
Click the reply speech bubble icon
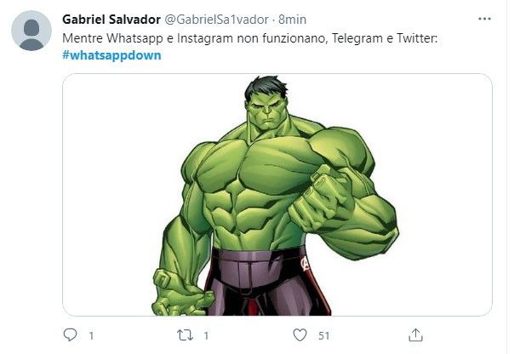(71, 335)
